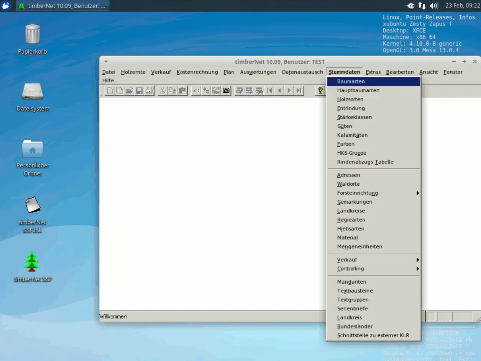Select the Cut scissors icon
Screen dimensions: 481x361
(x=163, y=91)
